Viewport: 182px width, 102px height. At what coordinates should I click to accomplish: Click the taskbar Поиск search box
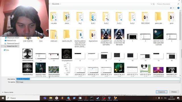pos(23,98)
